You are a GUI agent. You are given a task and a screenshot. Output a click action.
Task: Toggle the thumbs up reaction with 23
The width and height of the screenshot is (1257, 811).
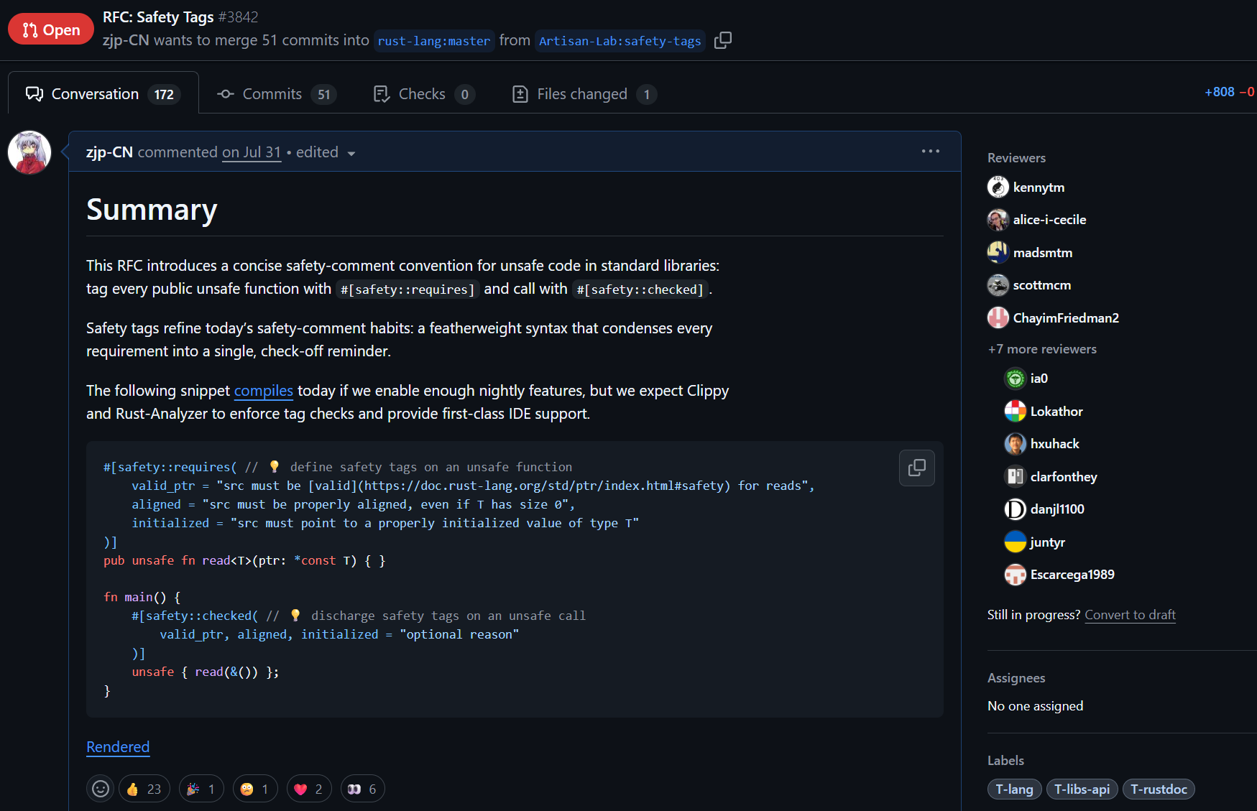pyautogui.click(x=144, y=789)
